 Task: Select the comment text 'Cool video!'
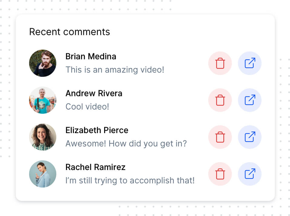[87, 107]
